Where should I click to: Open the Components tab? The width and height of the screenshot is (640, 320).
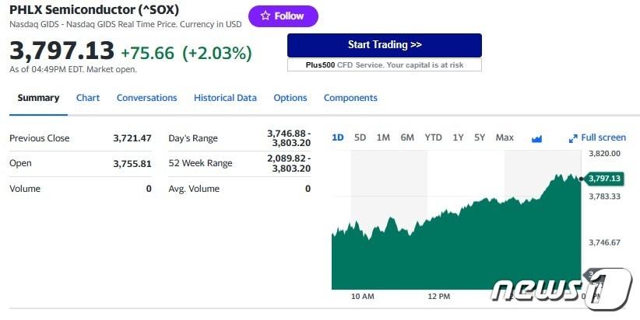pyautogui.click(x=350, y=98)
